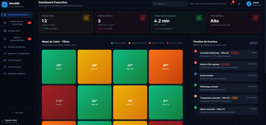Viewport: 266px width, 125px height.
Task: Click the bell icon beside Alertas Automatizados
Action: pos(5,39)
